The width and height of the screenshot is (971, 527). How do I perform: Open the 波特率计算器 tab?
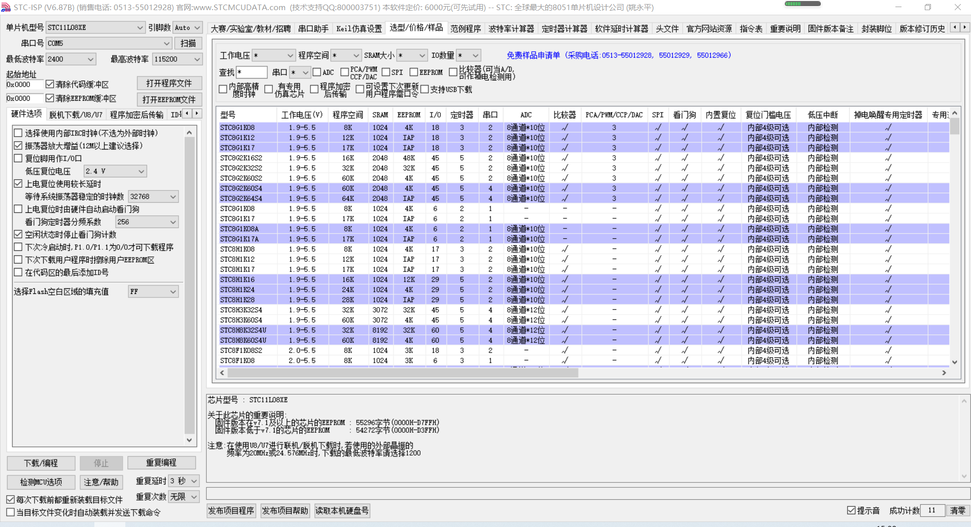(x=511, y=28)
